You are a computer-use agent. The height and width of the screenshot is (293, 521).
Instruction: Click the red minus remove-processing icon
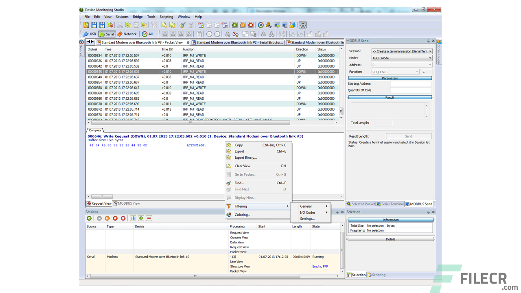point(149,219)
